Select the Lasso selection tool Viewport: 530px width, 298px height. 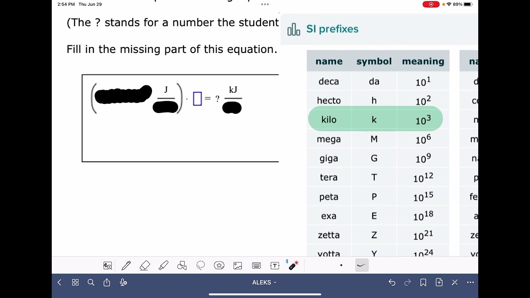pos(201,266)
